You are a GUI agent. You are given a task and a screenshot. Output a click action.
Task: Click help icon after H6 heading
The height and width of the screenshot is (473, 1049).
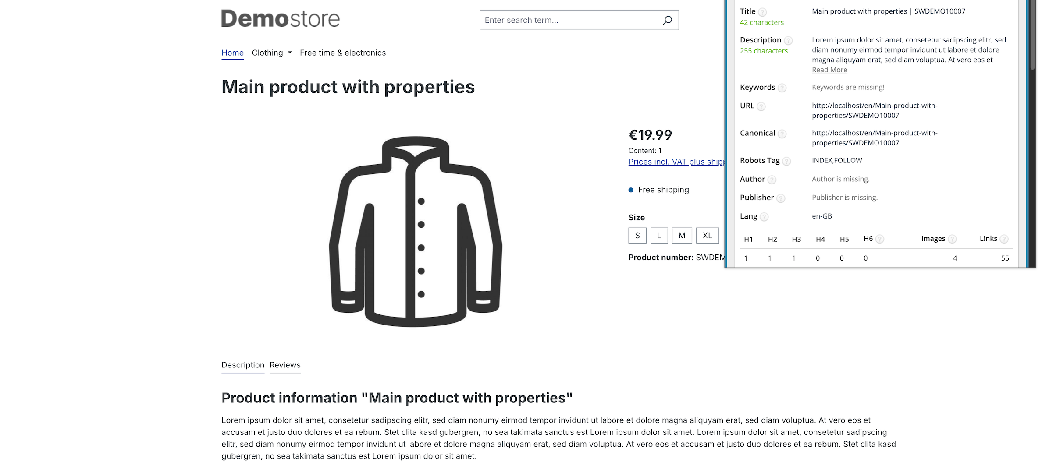[880, 239]
